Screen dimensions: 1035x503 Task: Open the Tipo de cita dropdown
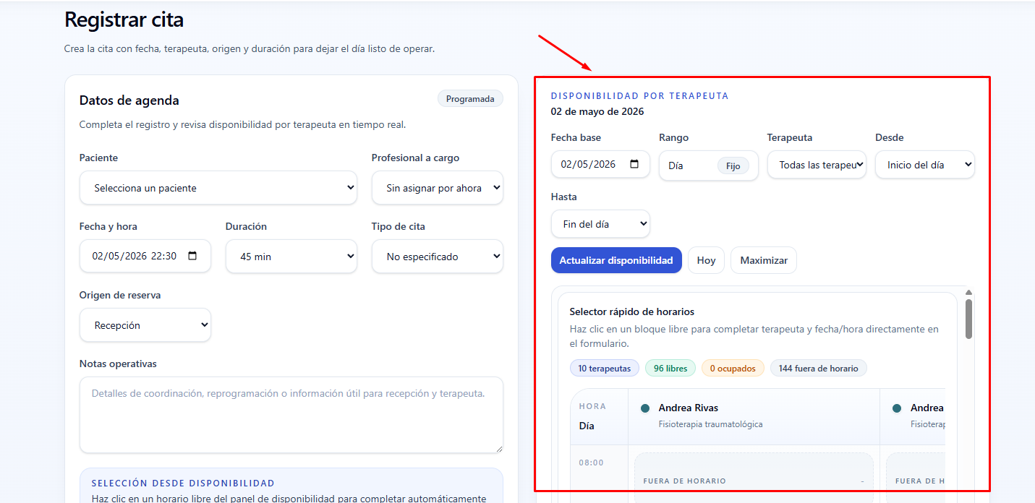click(x=437, y=257)
